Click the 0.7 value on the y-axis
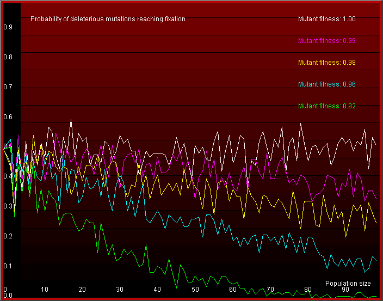Screen dimensions: 383x301 pos(8,87)
